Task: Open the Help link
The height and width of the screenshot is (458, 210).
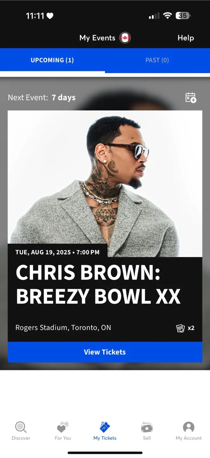Action: [x=186, y=38]
